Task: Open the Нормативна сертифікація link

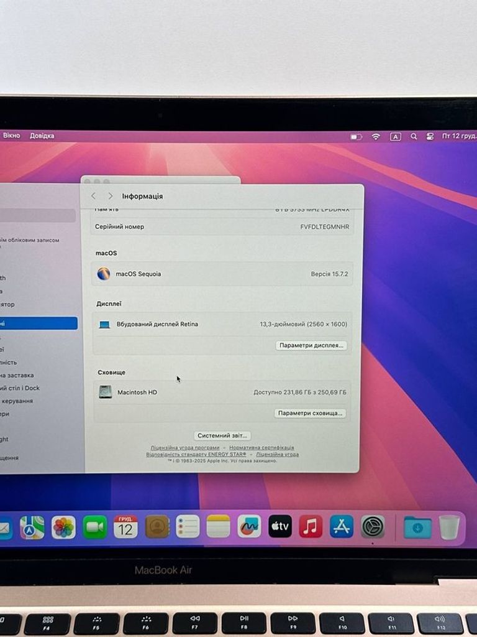Action: [261, 448]
